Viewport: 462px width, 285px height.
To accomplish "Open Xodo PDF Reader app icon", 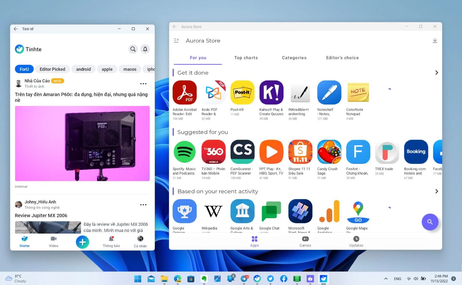I will [213, 92].
